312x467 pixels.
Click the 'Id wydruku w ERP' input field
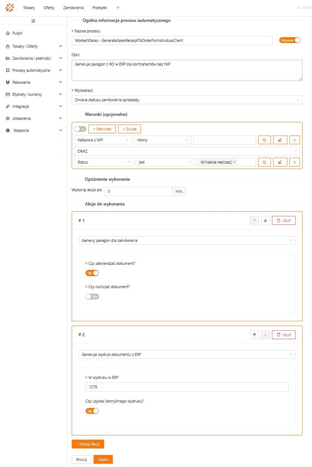[x=187, y=387]
